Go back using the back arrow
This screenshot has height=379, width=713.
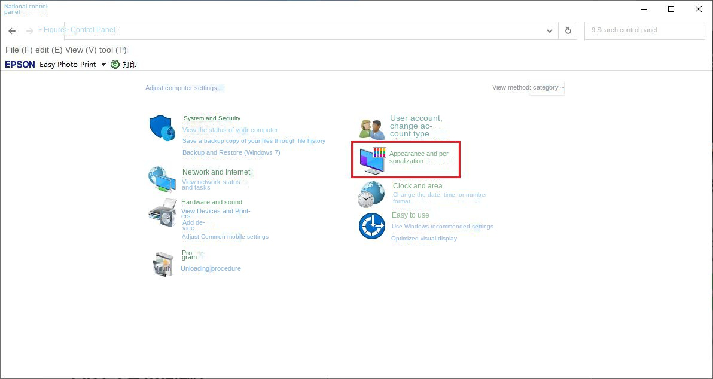[12, 31]
